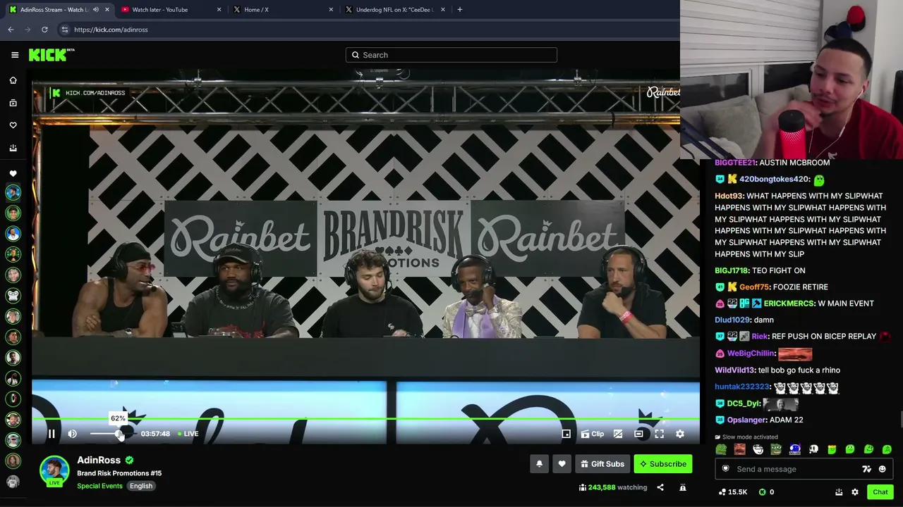Open the 7TV emote menu icon
Screen dimensions: 903x507
tap(867, 469)
